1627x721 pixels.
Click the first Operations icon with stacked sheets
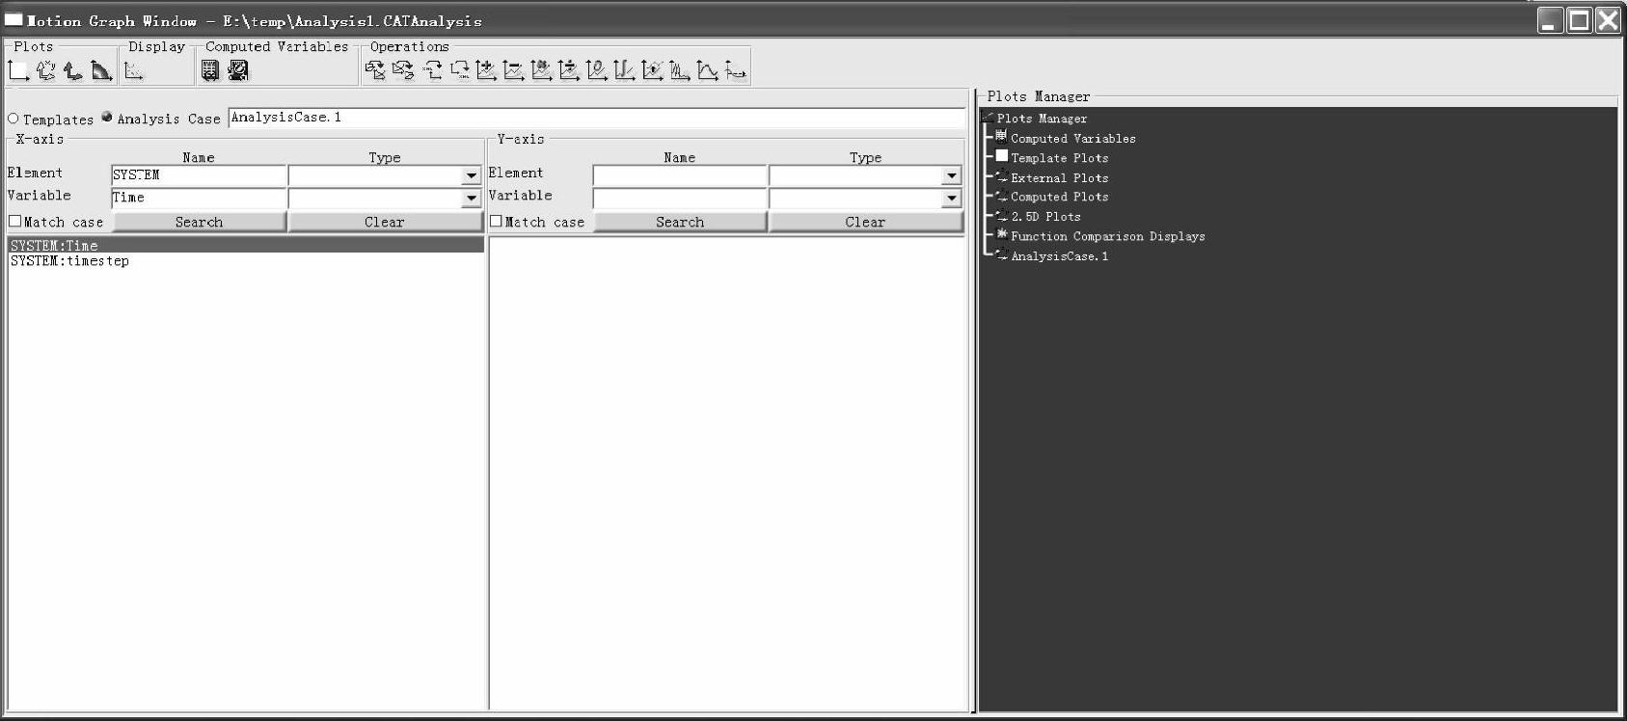point(375,70)
